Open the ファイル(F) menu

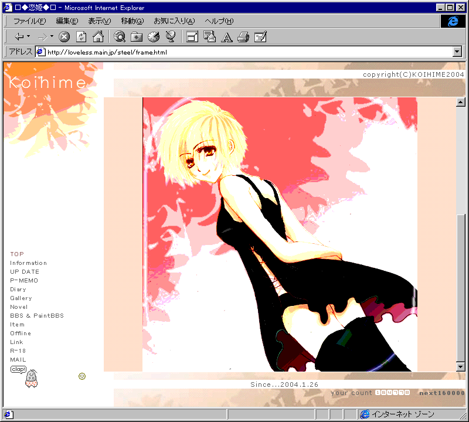coord(30,21)
